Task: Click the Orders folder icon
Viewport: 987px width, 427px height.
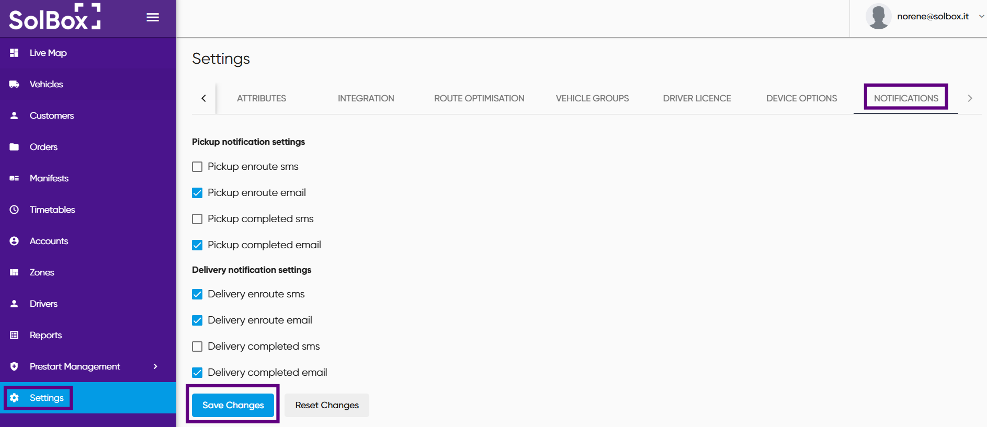Action: [x=14, y=147]
